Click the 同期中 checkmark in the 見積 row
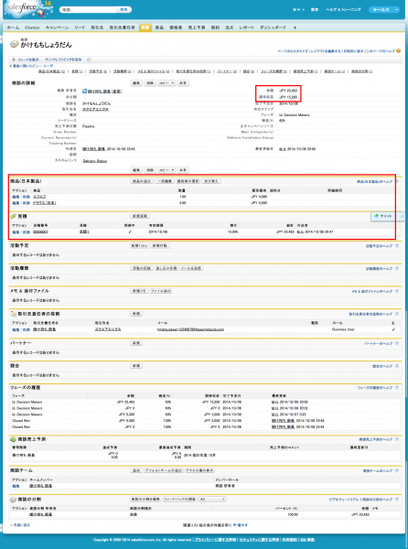The width and height of the screenshot is (408, 549). pos(130,231)
